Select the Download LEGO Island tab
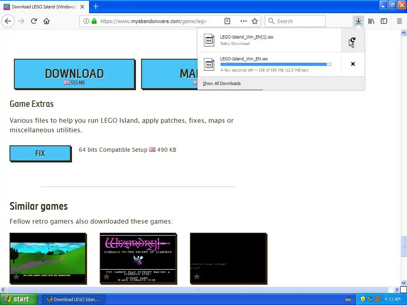The image size is (407, 305). tap(44, 7)
